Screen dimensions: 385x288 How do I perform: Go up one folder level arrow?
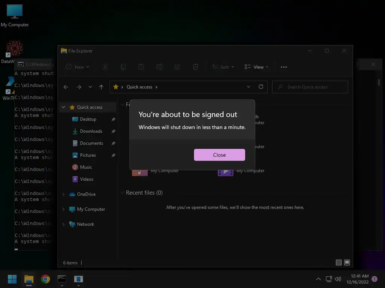point(101,87)
